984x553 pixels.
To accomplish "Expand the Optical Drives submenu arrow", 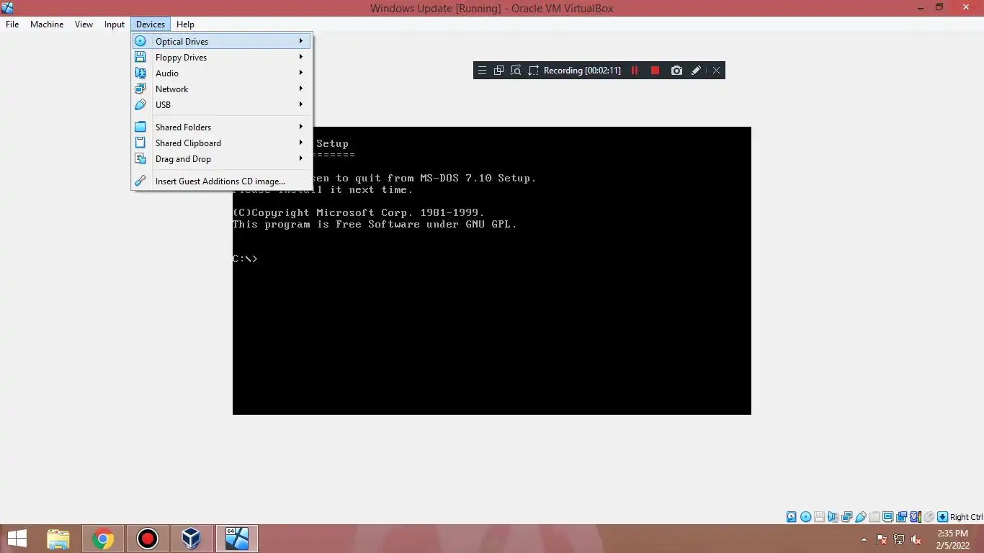I will coord(301,41).
